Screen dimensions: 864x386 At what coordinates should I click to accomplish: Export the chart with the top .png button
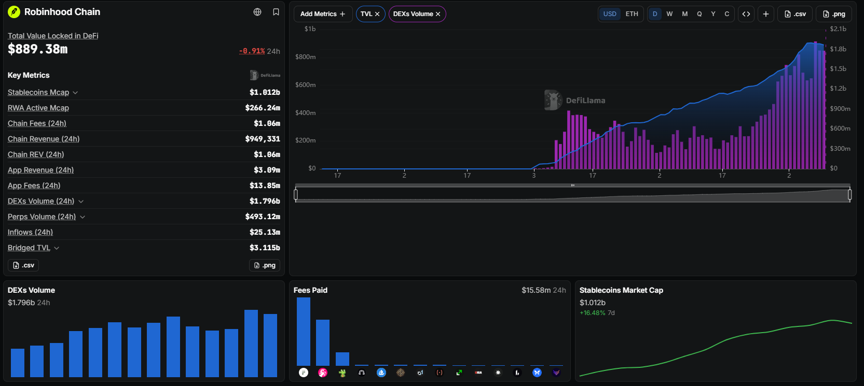coord(834,14)
